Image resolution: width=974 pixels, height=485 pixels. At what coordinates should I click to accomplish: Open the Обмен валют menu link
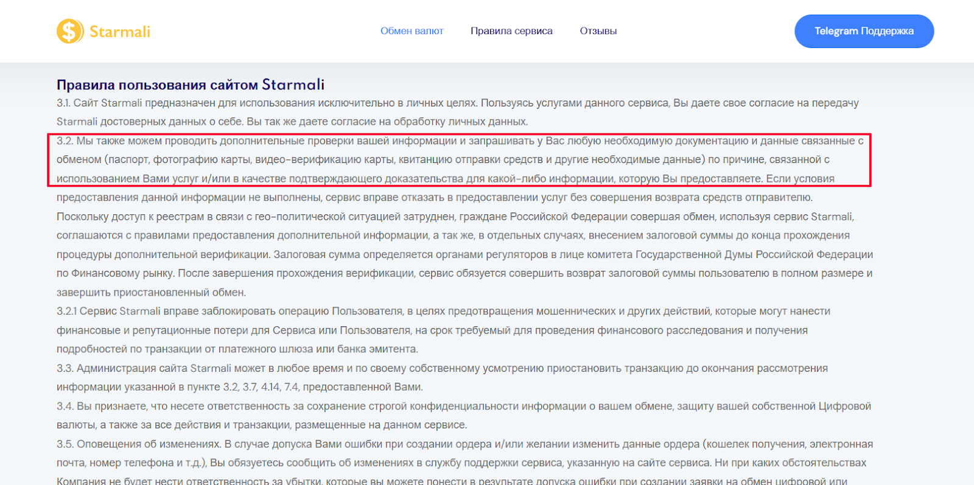412,31
